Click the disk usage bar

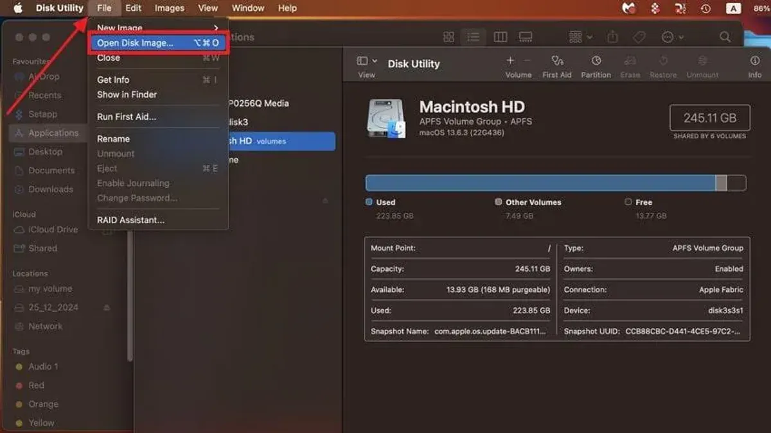[556, 183]
